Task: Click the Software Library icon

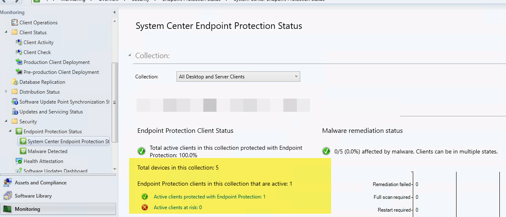Action: pos(7,196)
